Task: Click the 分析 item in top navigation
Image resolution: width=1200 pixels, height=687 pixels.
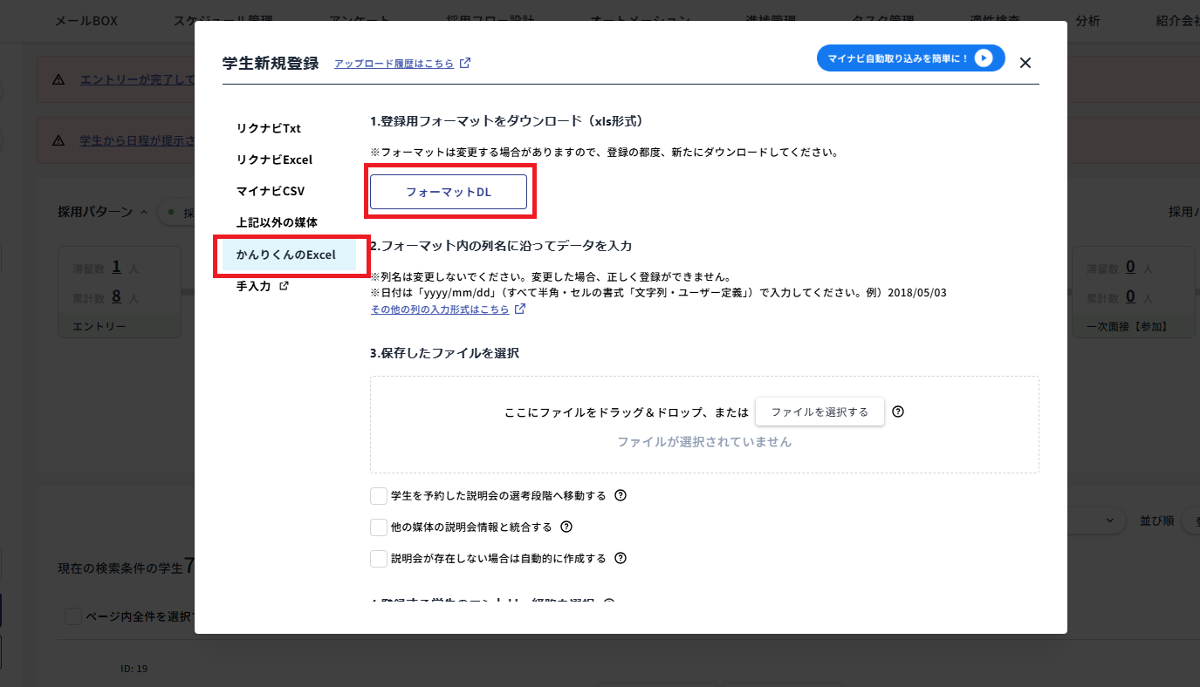Action: click(1087, 21)
